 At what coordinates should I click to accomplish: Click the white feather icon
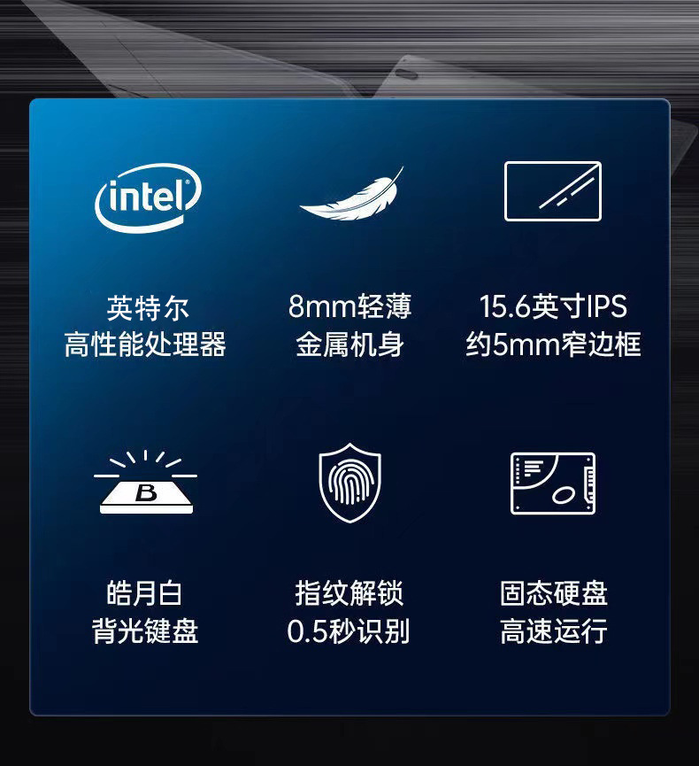[351, 194]
